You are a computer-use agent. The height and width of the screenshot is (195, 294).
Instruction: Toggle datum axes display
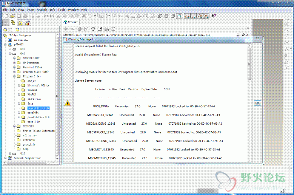194,16
